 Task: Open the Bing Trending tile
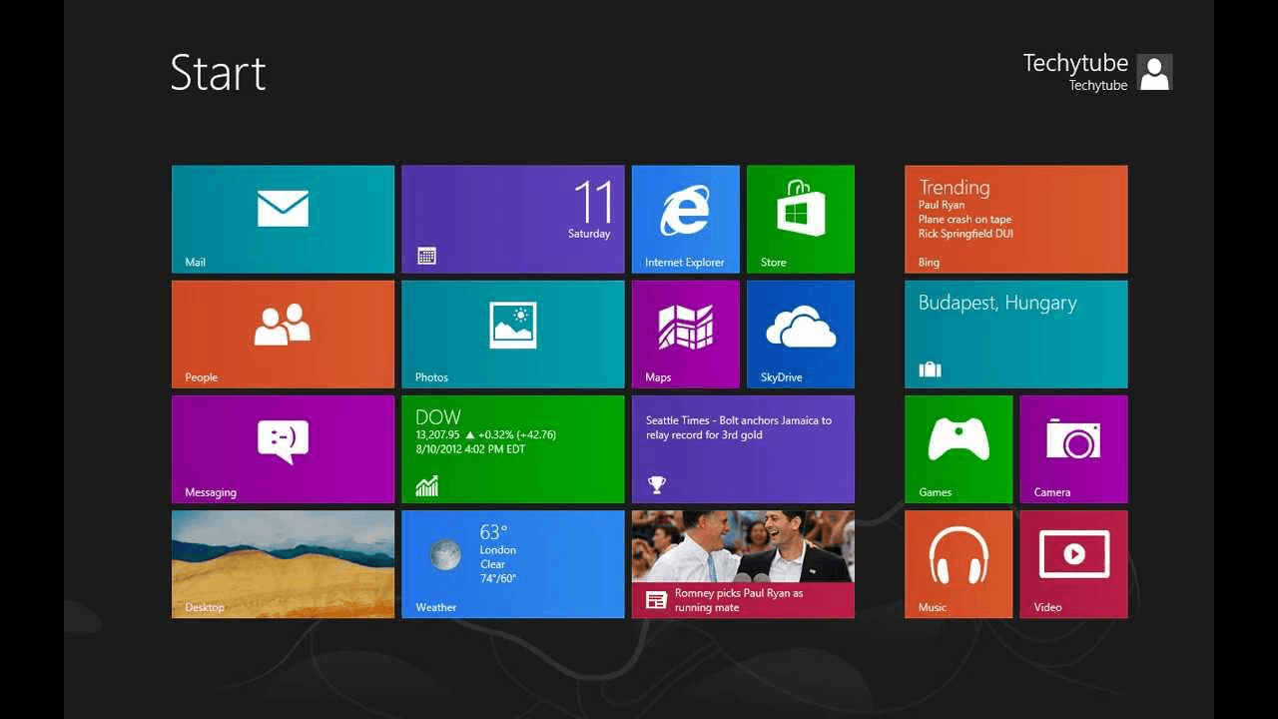click(1015, 219)
